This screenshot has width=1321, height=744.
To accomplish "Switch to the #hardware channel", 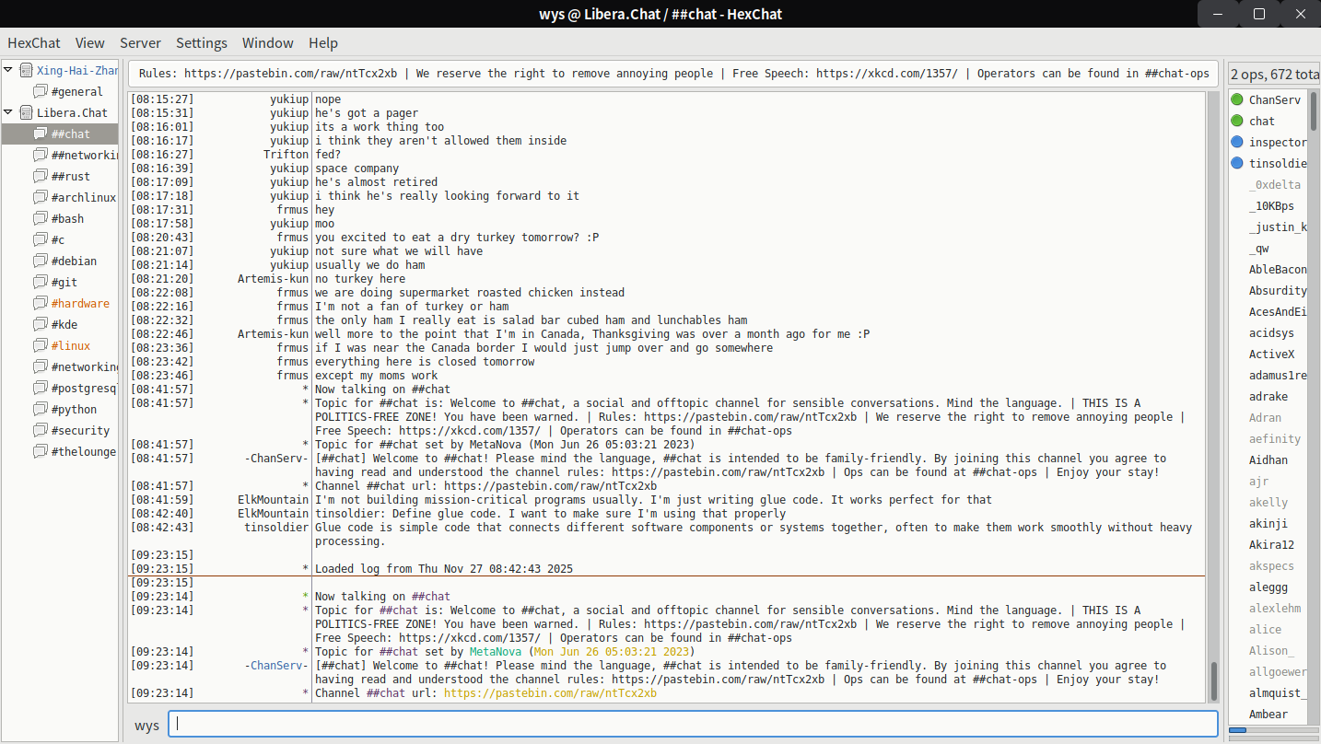I will point(80,303).
